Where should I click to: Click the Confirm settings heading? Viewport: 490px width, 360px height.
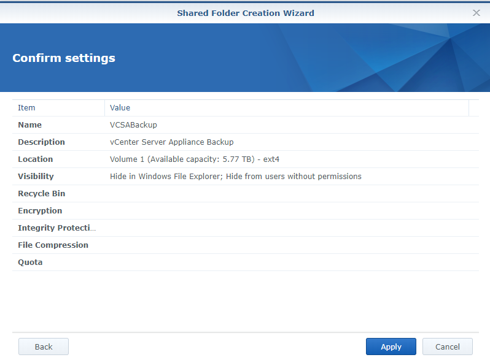click(64, 58)
